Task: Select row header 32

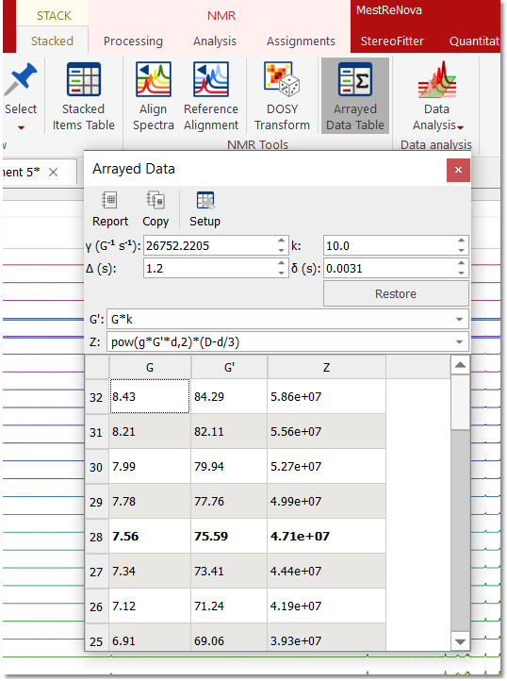Action: (96, 397)
